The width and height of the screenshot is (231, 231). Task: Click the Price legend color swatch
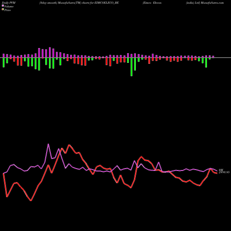(x=3, y=10)
